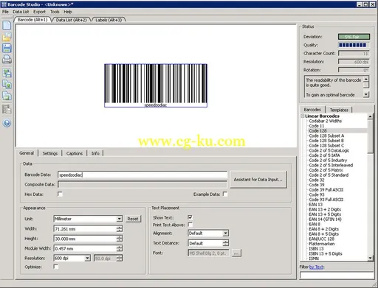
Task: Open the Help menu
Action: click(x=68, y=12)
